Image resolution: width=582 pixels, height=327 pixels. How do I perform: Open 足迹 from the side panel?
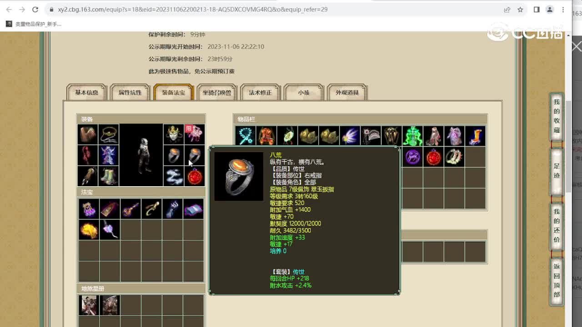pos(557,171)
